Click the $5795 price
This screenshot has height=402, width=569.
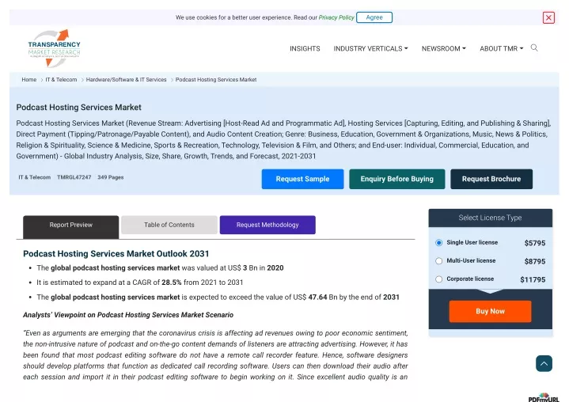click(x=534, y=243)
